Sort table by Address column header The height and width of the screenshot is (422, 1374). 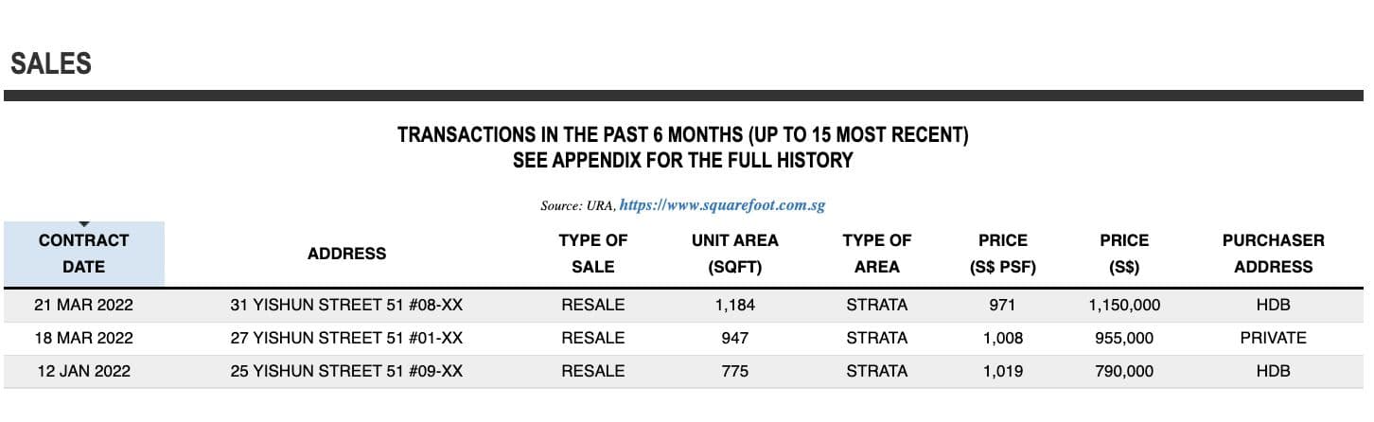pyautogui.click(x=347, y=254)
